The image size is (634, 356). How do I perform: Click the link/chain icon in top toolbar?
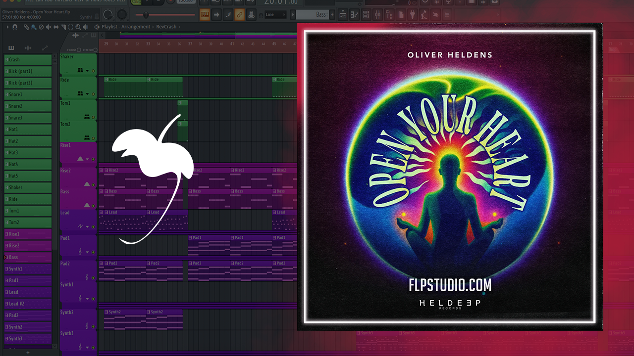point(239,15)
